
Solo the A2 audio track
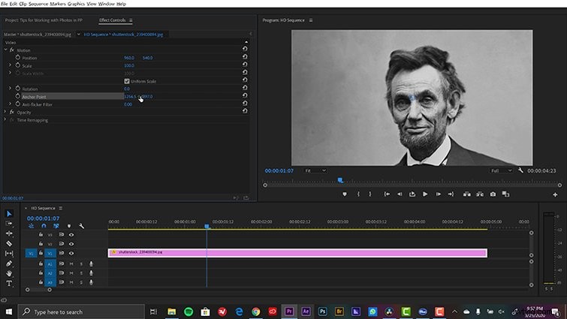coord(81,273)
